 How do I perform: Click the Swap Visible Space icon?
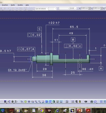[61, 102]
